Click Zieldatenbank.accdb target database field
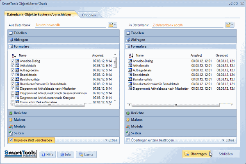This screenshot has width=246, height=164. click(x=187, y=25)
